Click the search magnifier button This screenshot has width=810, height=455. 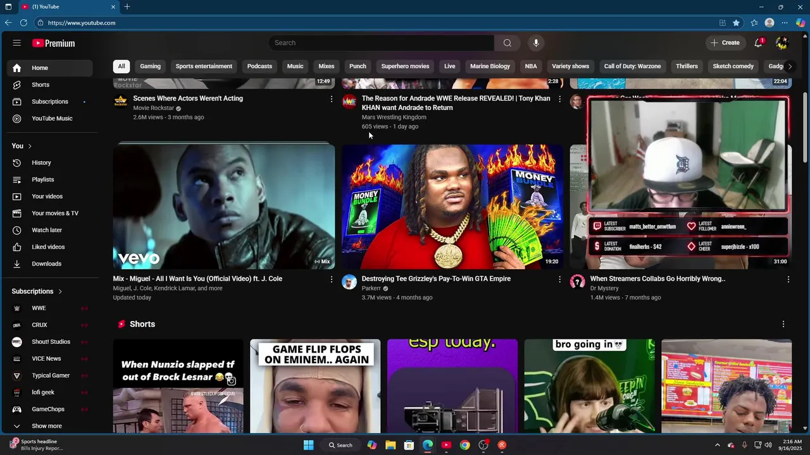click(507, 43)
